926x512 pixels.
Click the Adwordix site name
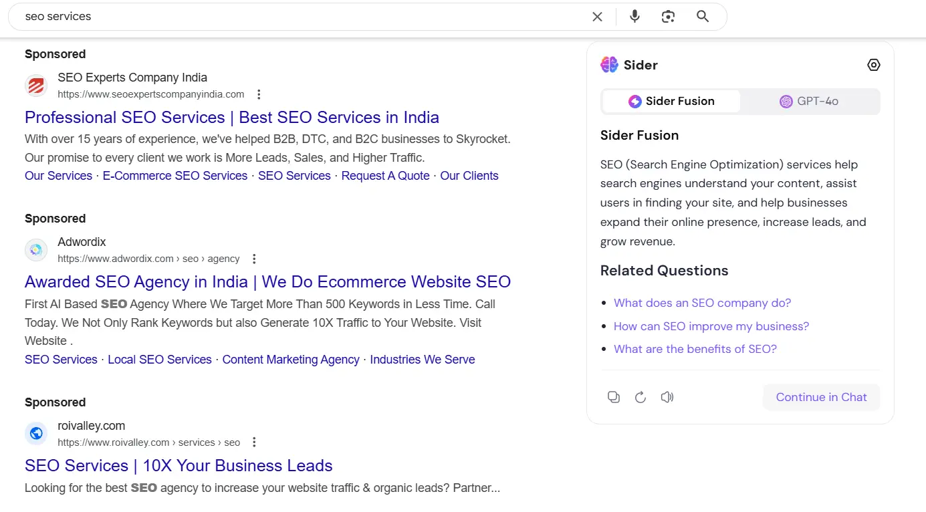[x=82, y=242]
